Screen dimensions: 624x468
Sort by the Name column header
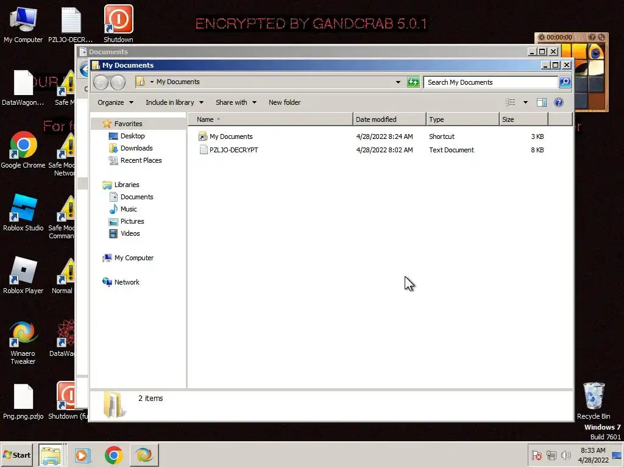270,119
